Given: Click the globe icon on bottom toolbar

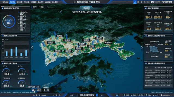Looking at the screenshot, I should coord(37,95).
